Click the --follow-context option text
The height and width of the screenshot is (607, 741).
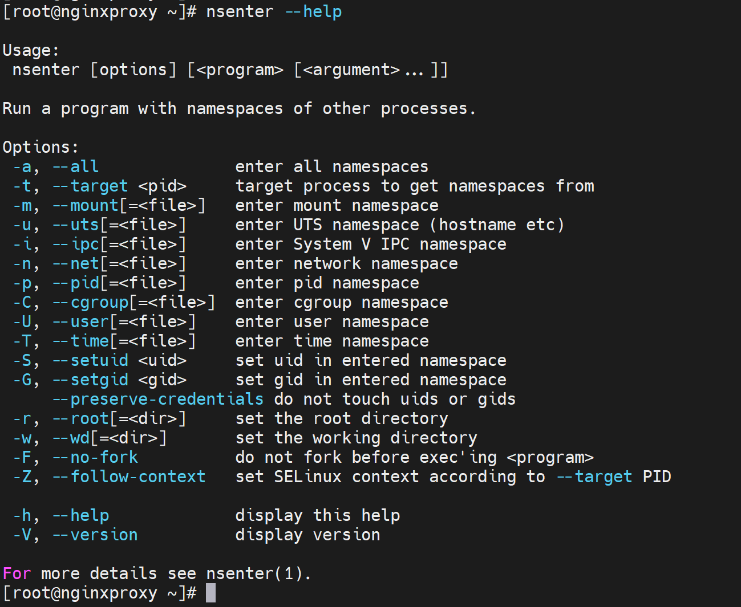[129, 476]
